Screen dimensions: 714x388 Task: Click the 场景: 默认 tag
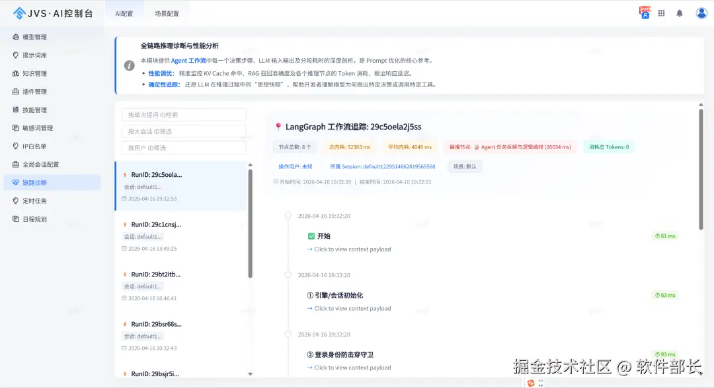point(465,166)
